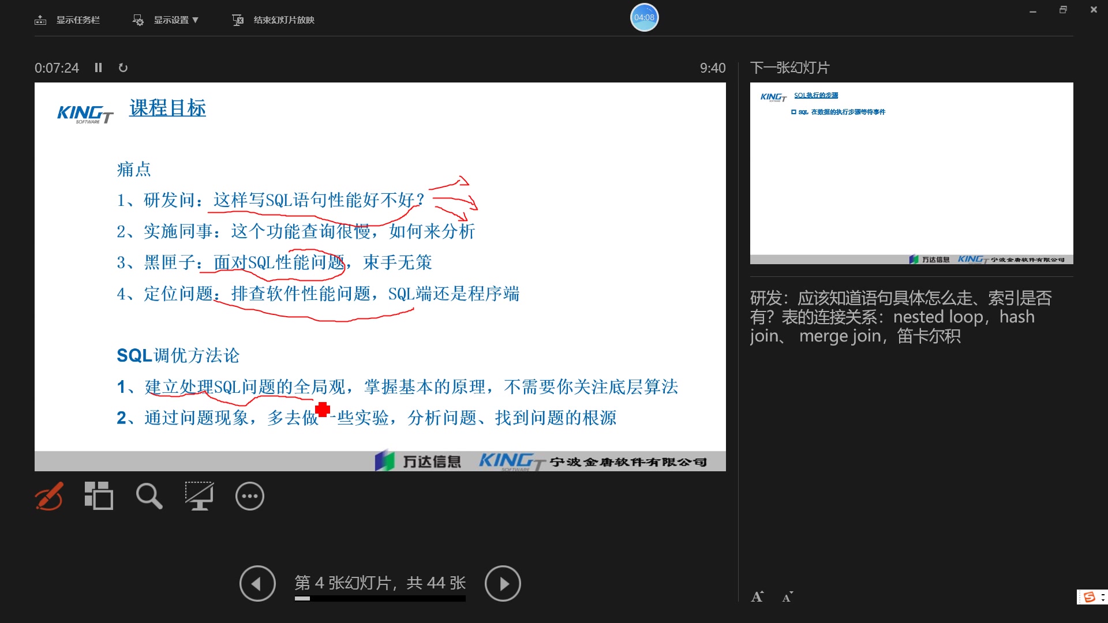Go to the previous slide

coord(257,584)
